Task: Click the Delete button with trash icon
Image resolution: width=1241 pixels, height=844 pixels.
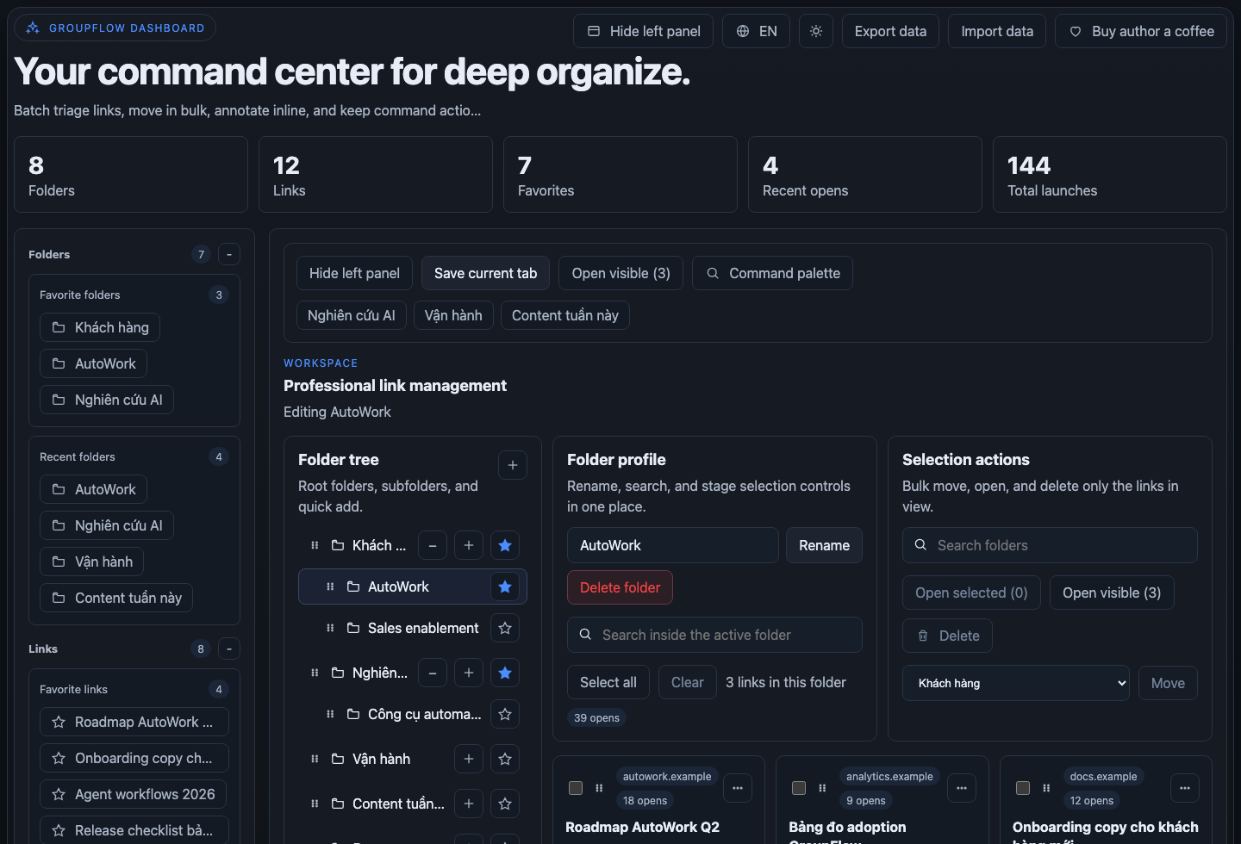Action: coord(948,636)
